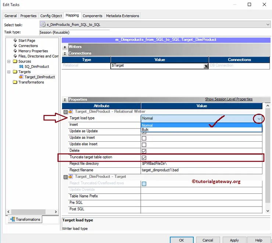
Task: Collapse the Relational Writer properties group
Action: click(x=65, y=112)
